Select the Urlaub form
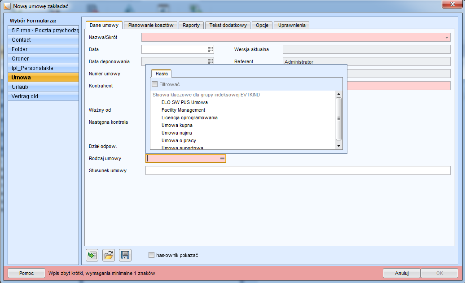The image size is (465, 283). tap(43, 87)
